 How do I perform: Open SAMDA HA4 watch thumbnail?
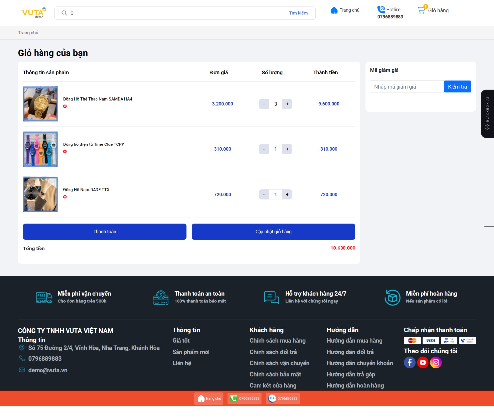(41, 104)
